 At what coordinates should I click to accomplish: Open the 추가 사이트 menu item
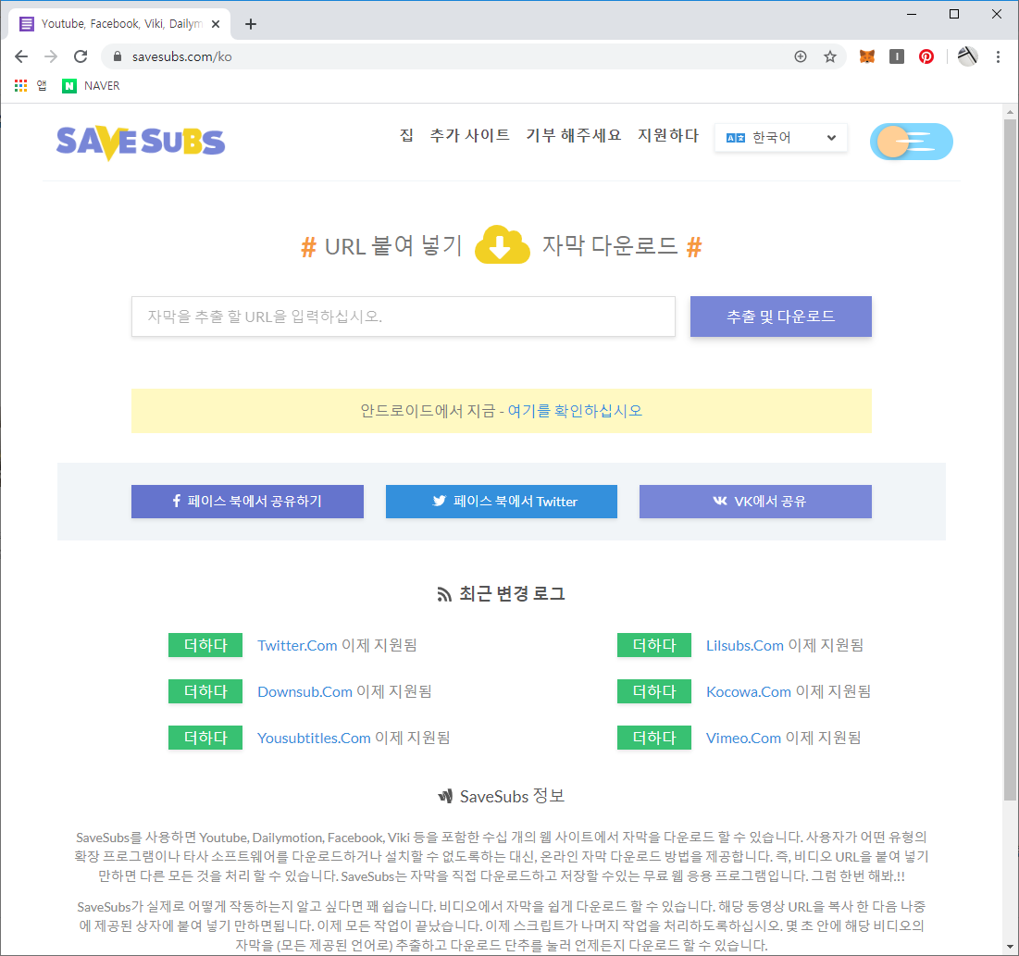pos(470,135)
